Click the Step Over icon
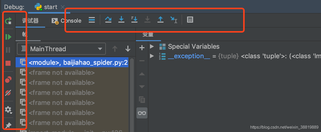The image size is (321, 132). click(x=108, y=20)
